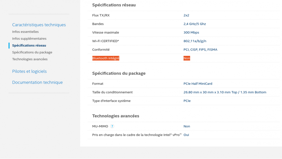Open Pilotes et logiciels section
This screenshot has height=159, width=282.
pos(29,71)
